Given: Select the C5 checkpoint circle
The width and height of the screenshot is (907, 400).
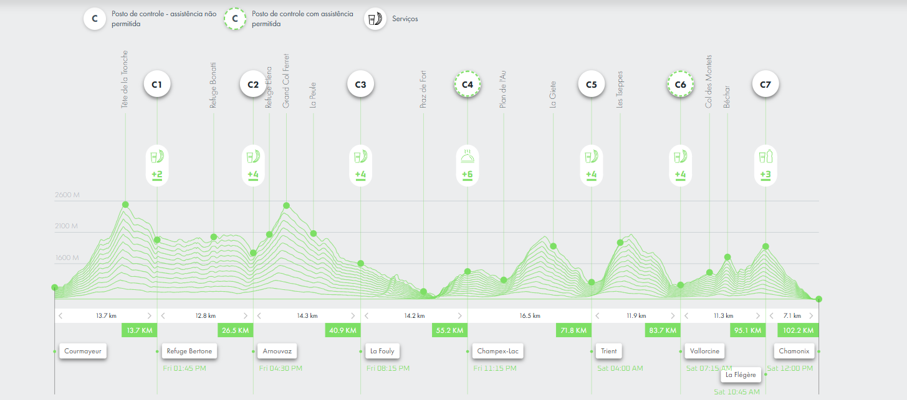Looking at the screenshot, I should coord(592,84).
